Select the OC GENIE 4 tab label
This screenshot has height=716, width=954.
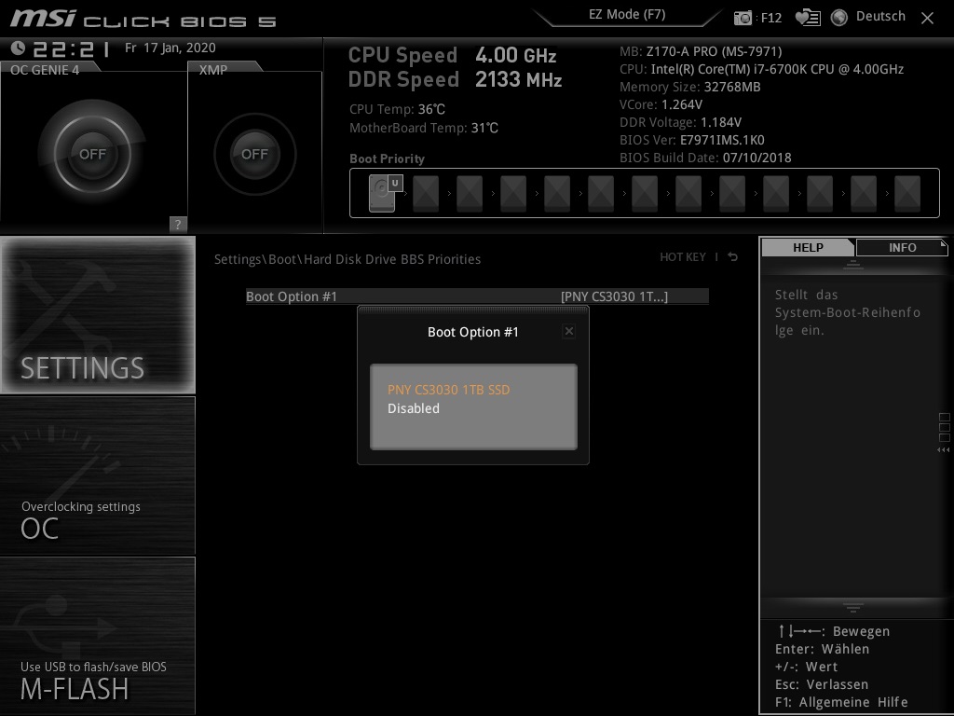coord(45,69)
